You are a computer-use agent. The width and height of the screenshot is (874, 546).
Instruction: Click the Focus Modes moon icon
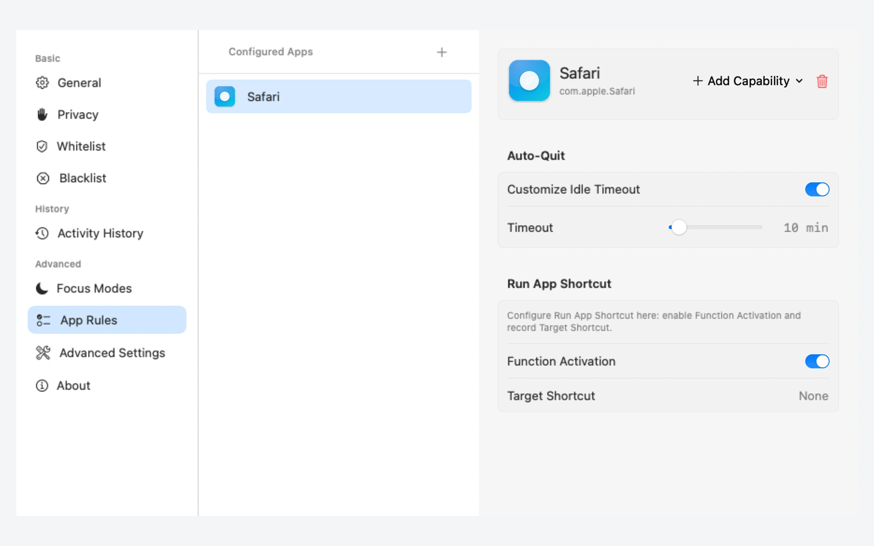(42, 288)
